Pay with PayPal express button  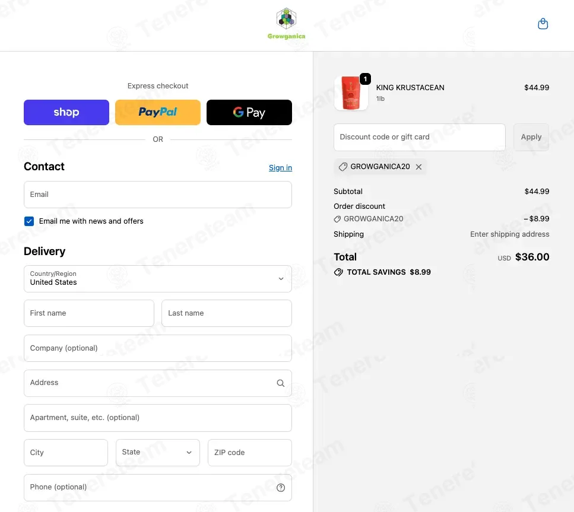tap(158, 112)
